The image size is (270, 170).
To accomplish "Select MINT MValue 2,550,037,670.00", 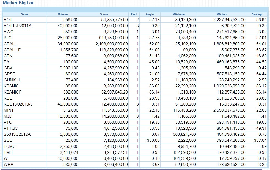I will click(x=229, y=110).
